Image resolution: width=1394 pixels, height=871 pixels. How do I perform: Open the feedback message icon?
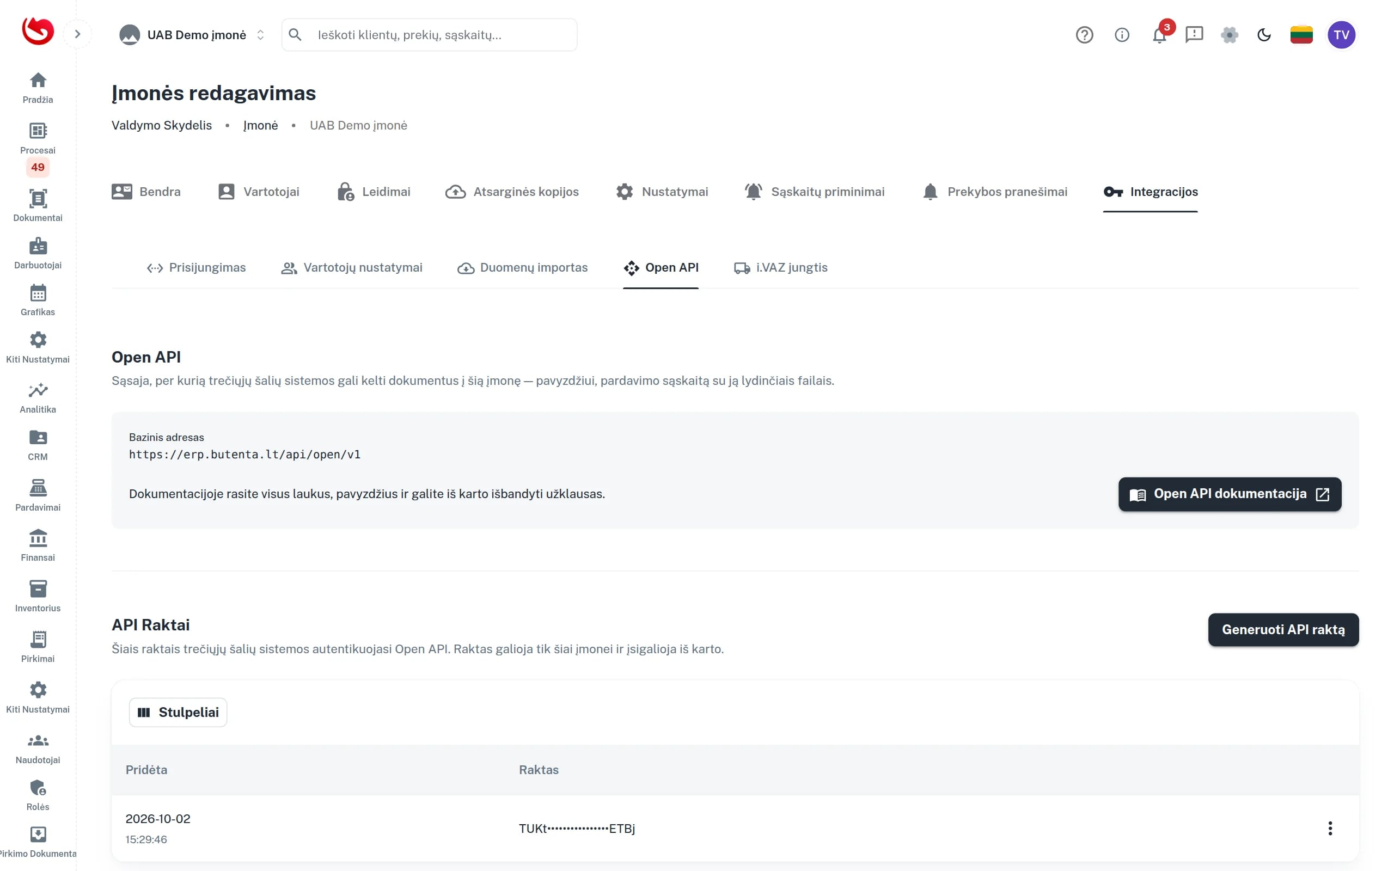click(1194, 34)
